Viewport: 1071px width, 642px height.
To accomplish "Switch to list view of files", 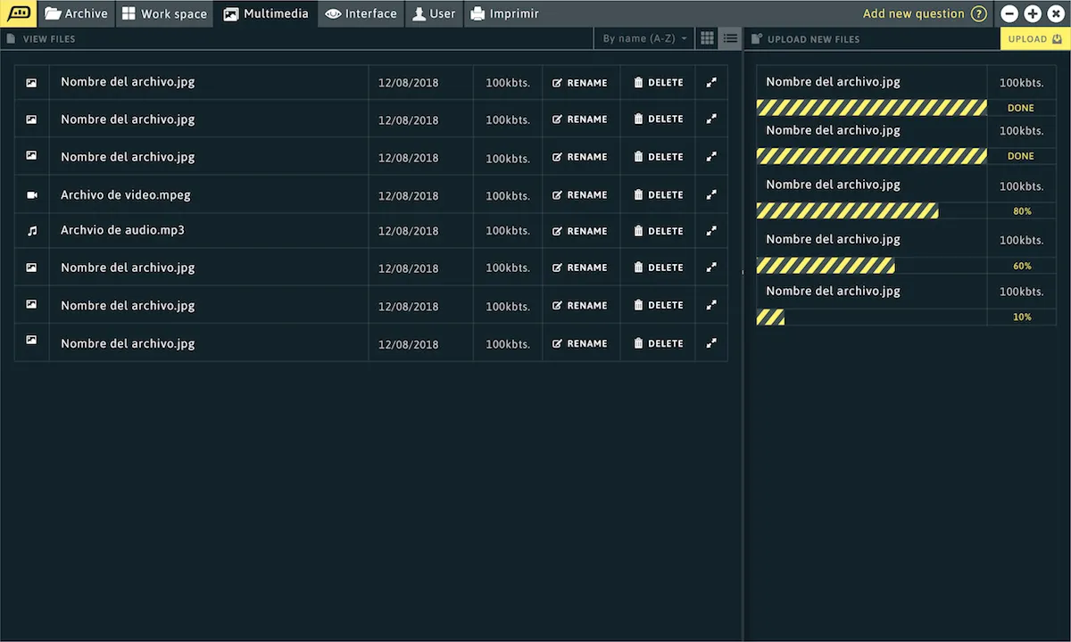I will [x=730, y=38].
